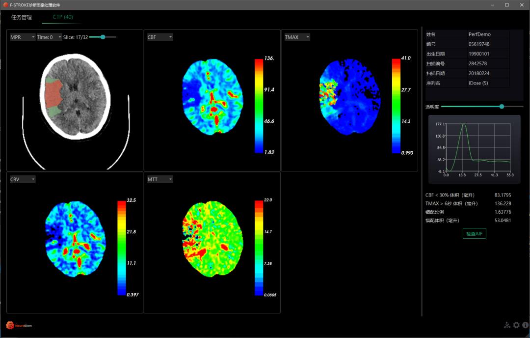Click the Slice 17/32 slider handle
Viewport: 530px width, 338px height.
pyautogui.click(x=103, y=37)
